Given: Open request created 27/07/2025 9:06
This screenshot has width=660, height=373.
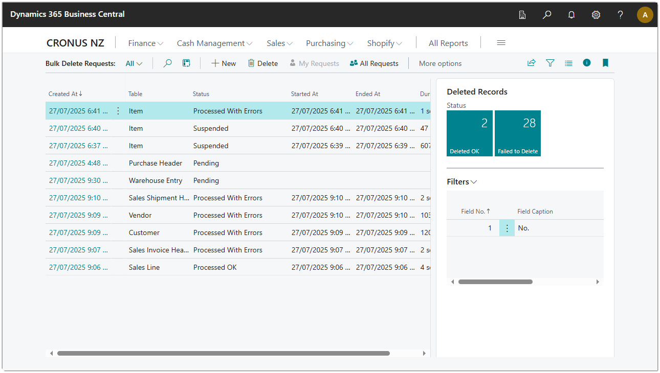Looking at the screenshot, I should coord(78,267).
